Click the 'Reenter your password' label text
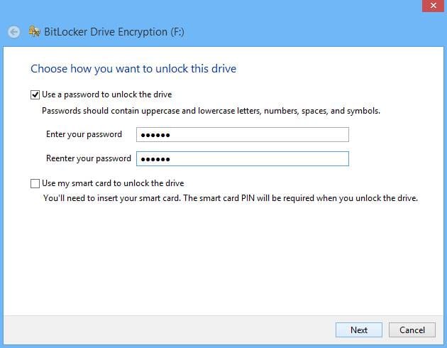 [88, 158]
